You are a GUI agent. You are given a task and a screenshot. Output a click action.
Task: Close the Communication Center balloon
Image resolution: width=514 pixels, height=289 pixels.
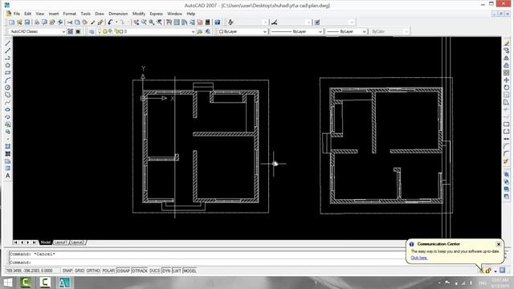coord(499,244)
